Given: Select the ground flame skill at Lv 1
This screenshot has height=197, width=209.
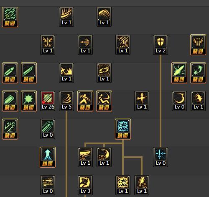Looking at the screenshot, I should [x=66, y=73].
